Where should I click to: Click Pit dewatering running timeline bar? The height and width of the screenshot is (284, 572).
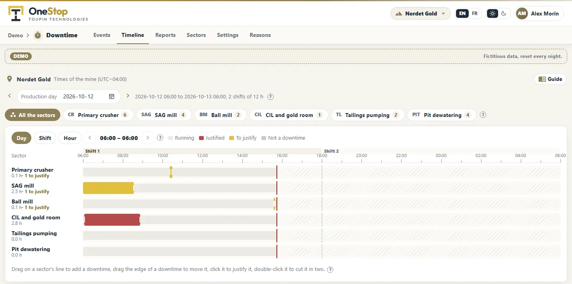coord(180,251)
